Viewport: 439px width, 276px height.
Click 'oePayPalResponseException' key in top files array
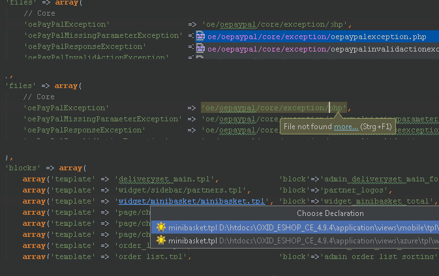tap(85, 46)
